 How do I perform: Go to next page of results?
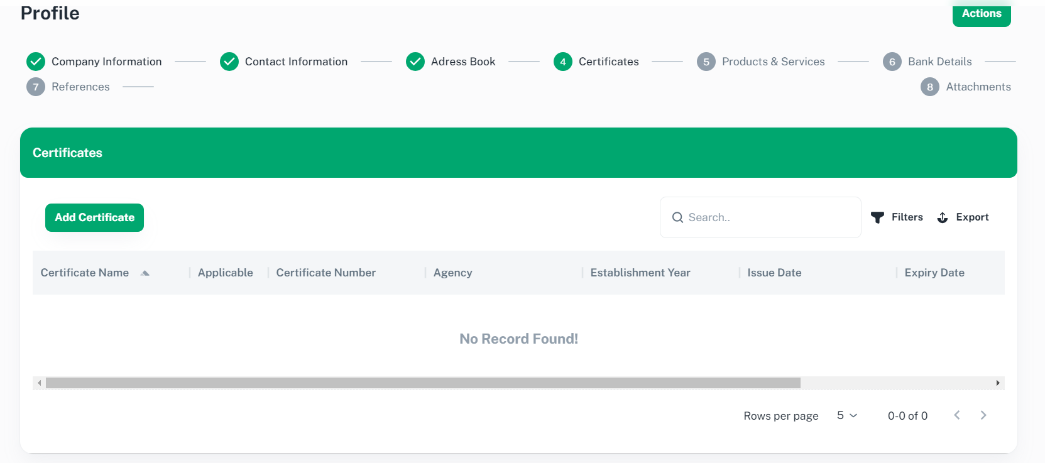coord(983,415)
